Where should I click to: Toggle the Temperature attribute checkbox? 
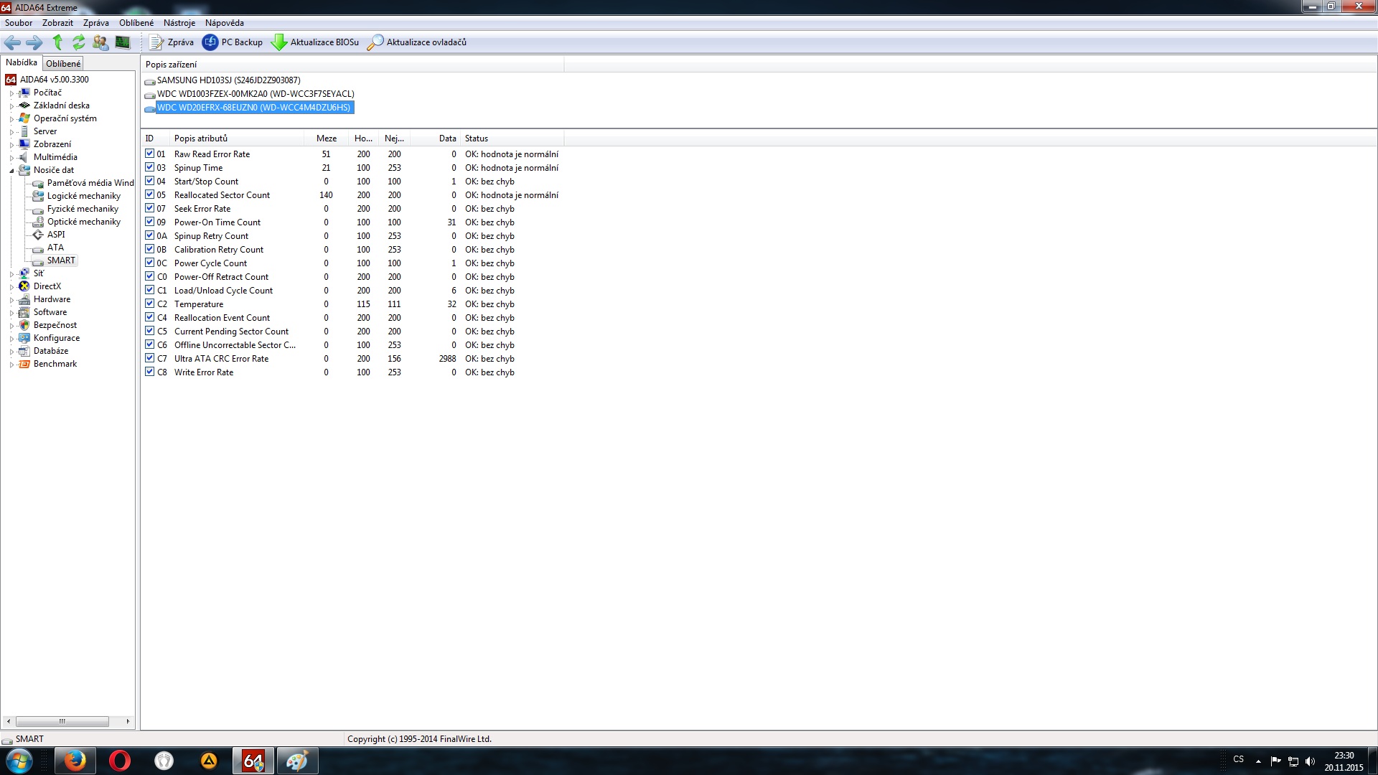click(x=149, y=304)
